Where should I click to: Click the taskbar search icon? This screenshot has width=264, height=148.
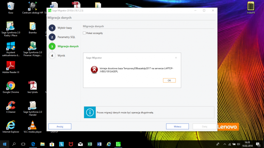click(14, 144)
